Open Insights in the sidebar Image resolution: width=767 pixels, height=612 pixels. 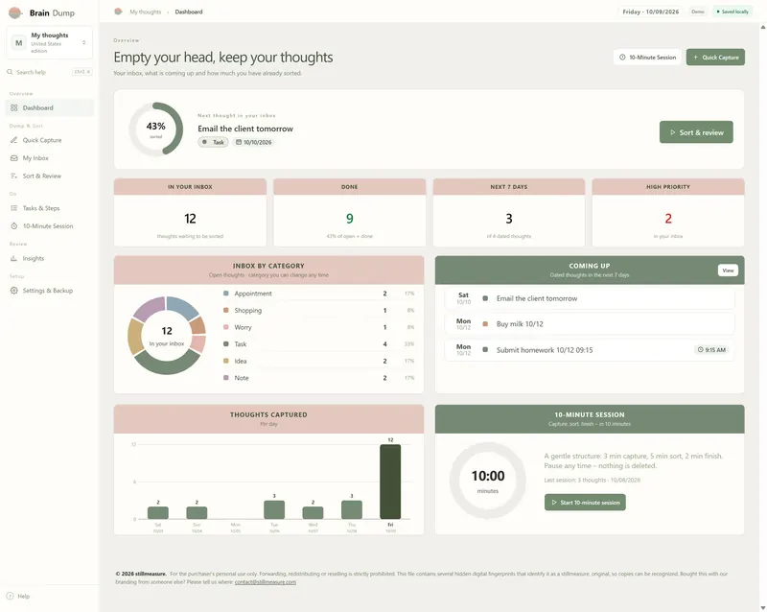50,258
